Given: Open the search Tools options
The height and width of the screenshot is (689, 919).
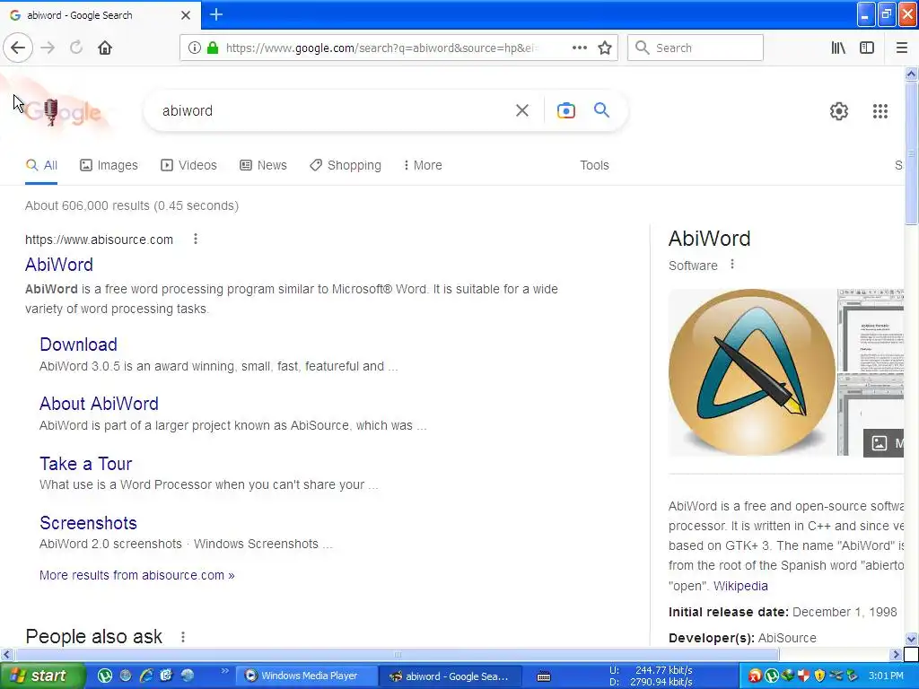Looking at the screenshot, I should click(x=594, y=165).
